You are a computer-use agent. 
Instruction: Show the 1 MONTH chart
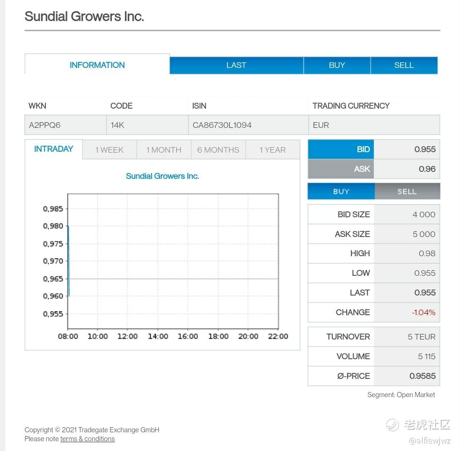coord(164,150)
